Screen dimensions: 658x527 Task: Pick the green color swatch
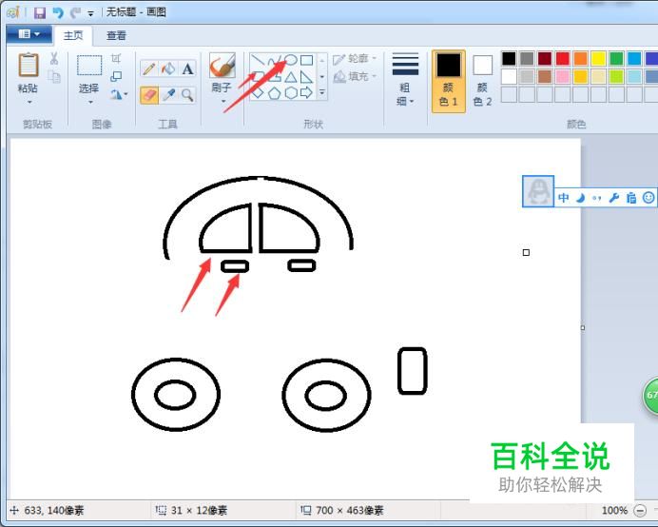[x=616, y=58]
